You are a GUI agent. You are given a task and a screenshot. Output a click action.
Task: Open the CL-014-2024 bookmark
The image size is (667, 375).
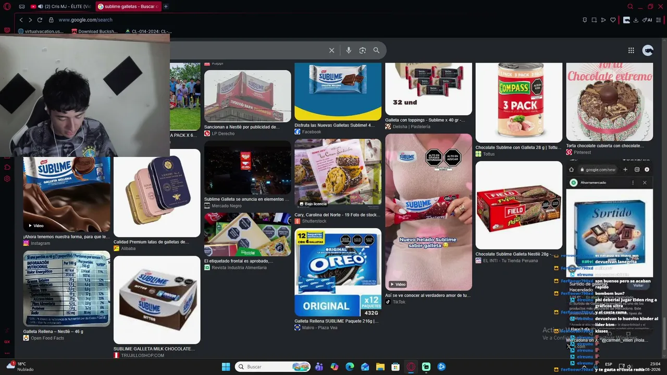pos(149,31)
